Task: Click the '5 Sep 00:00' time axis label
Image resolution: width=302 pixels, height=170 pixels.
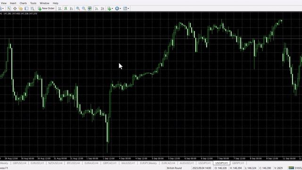Action: pyautogui.click(x=158, y=159)
